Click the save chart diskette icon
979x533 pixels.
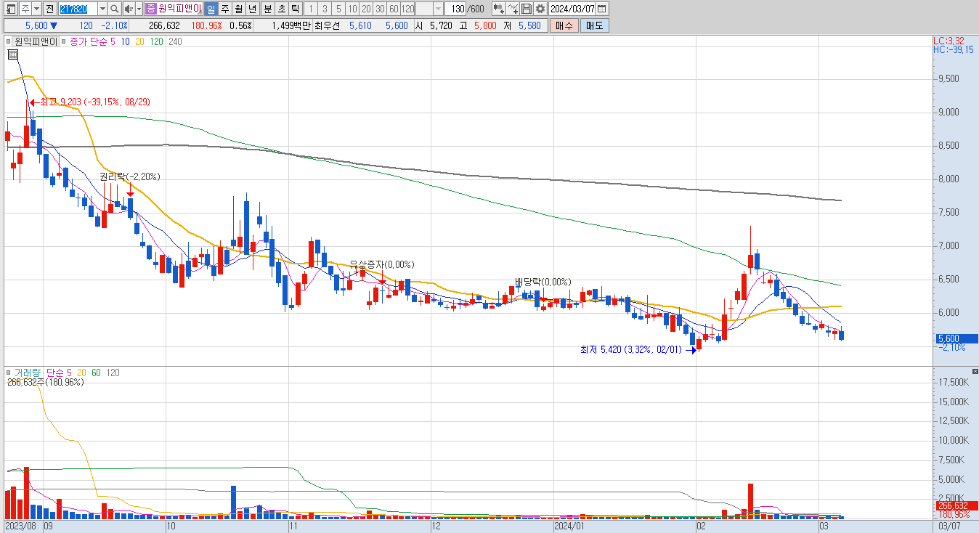click(527, 9)
